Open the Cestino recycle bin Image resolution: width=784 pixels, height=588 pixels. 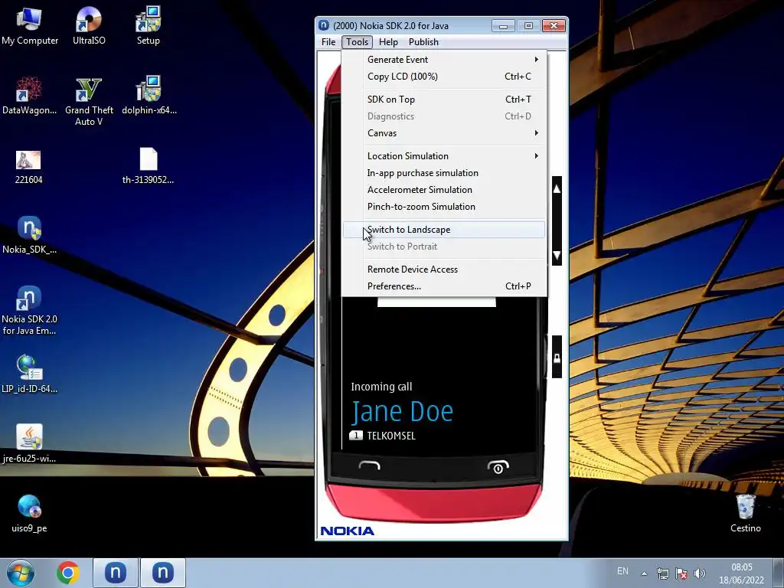pyautogui.click(x=746, y=514)
